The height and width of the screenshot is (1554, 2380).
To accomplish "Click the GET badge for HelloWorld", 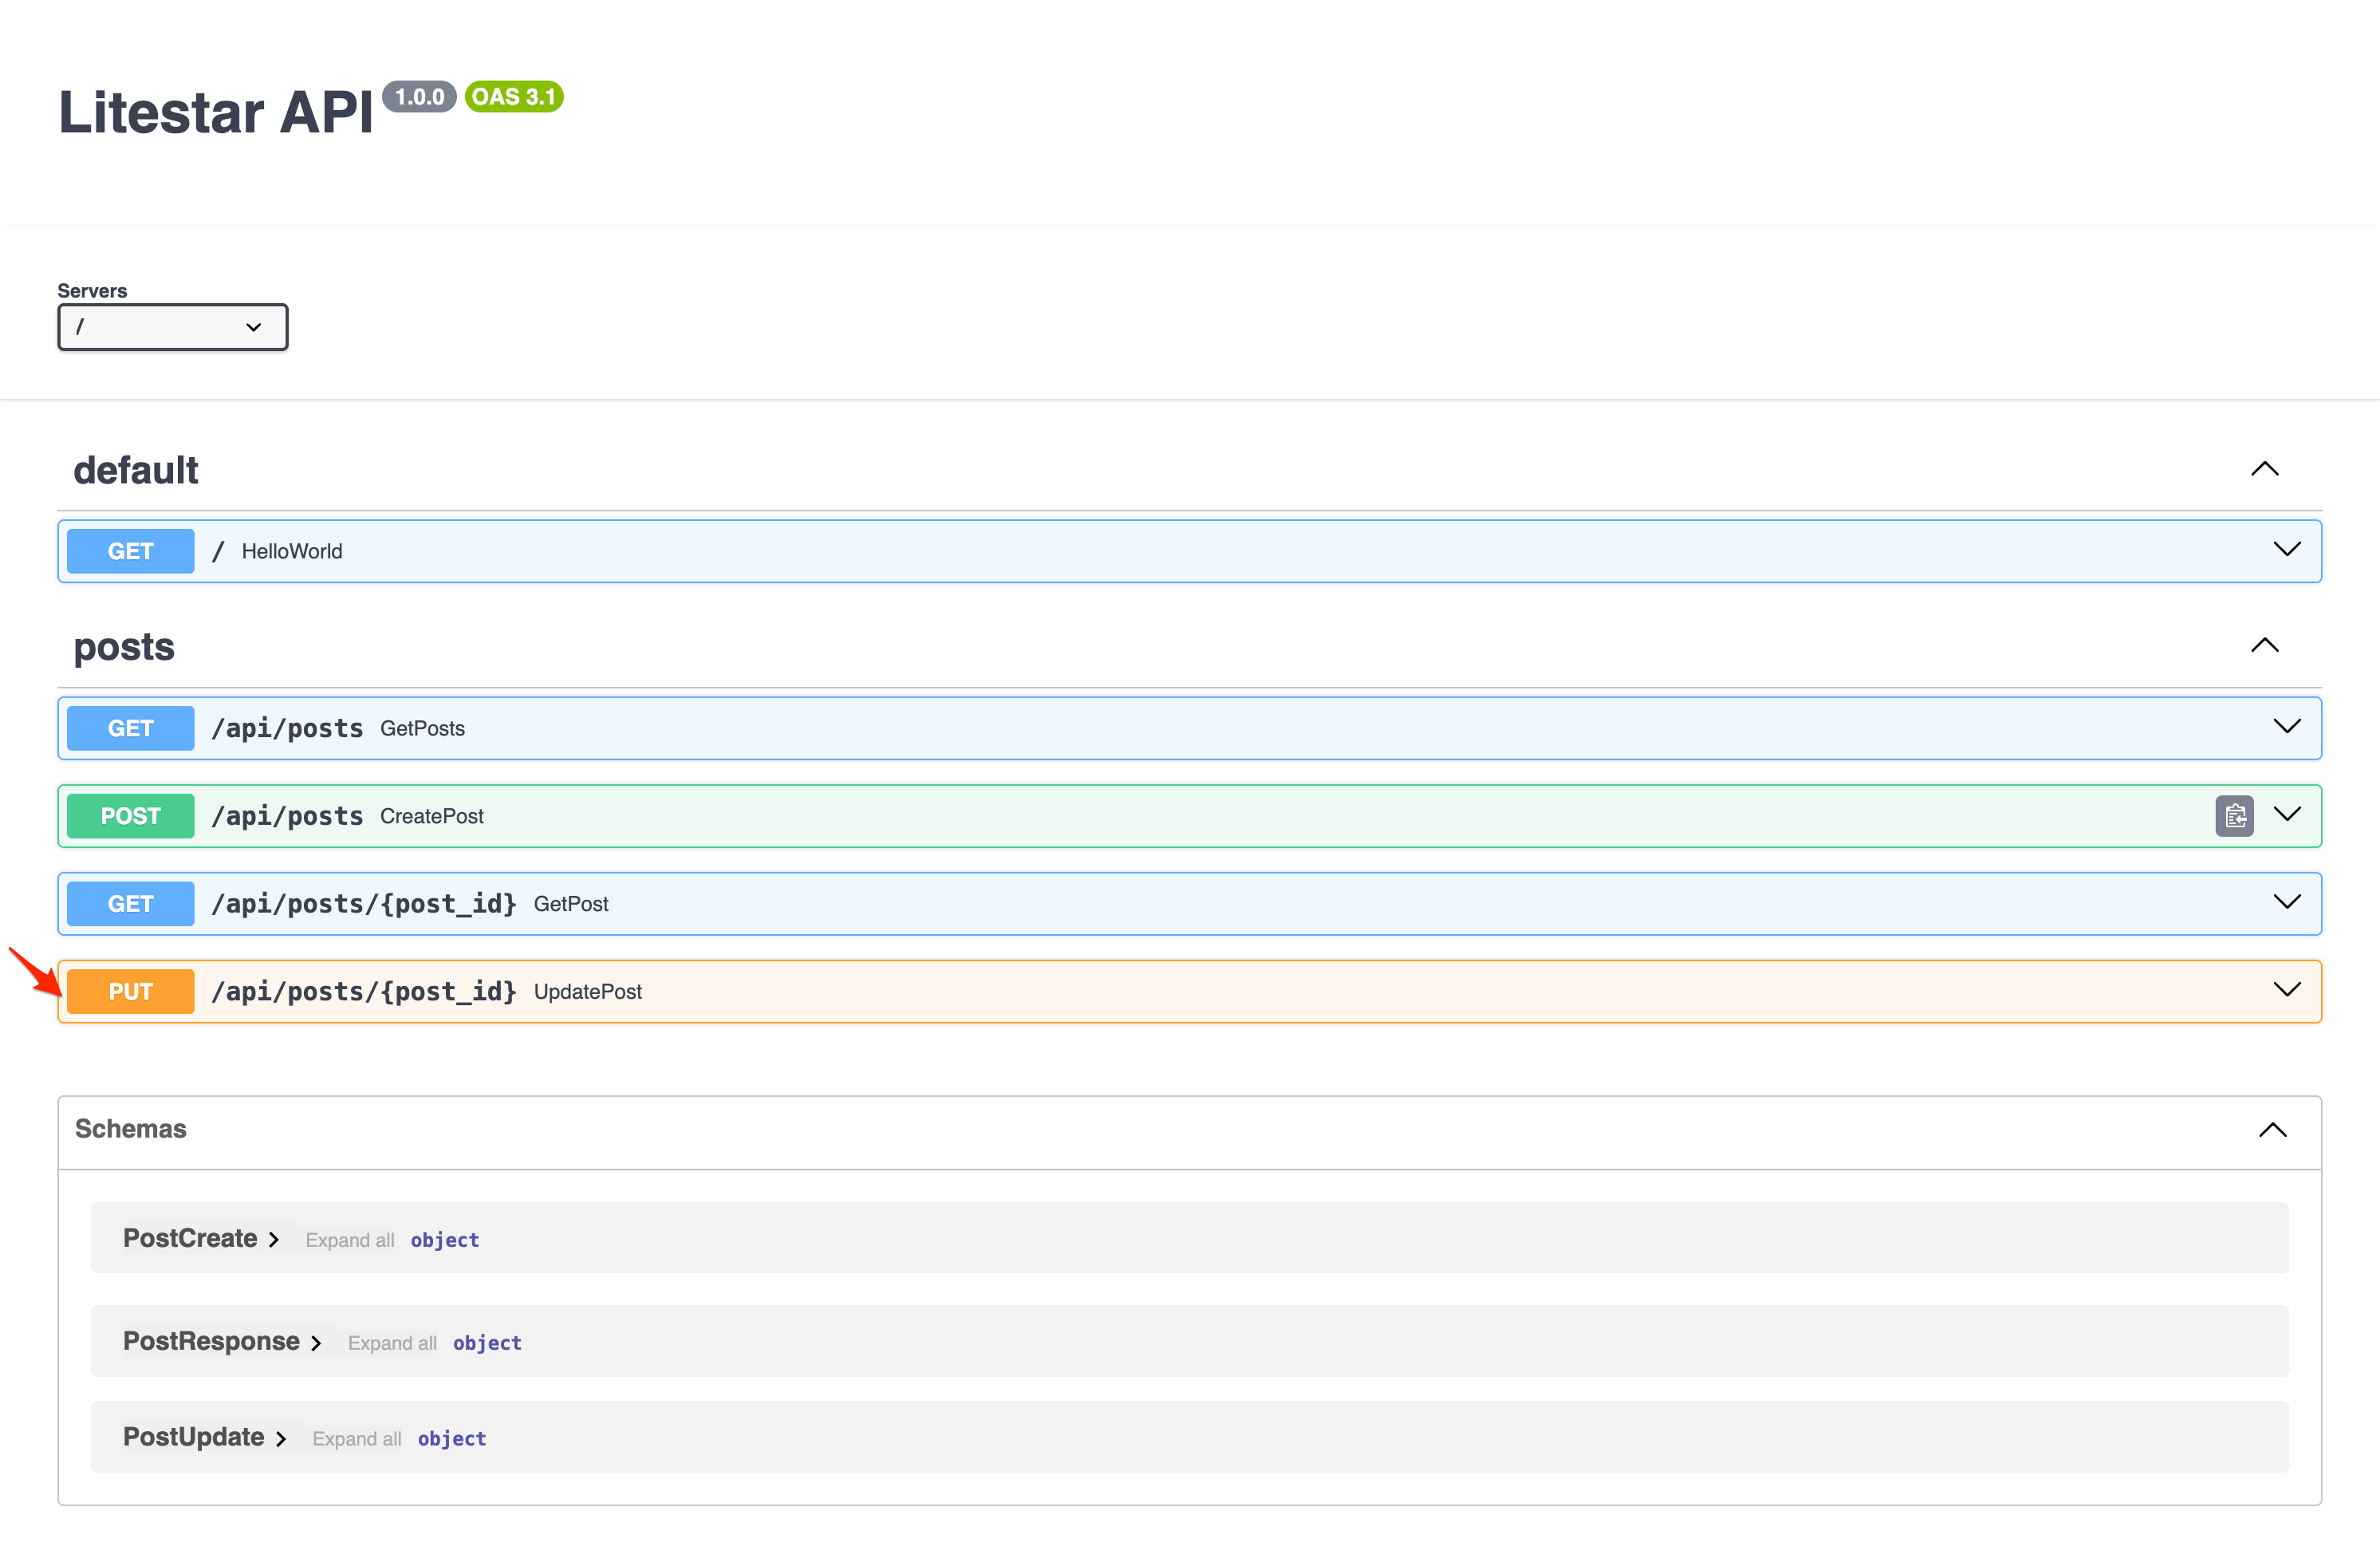I will point(131,551).
